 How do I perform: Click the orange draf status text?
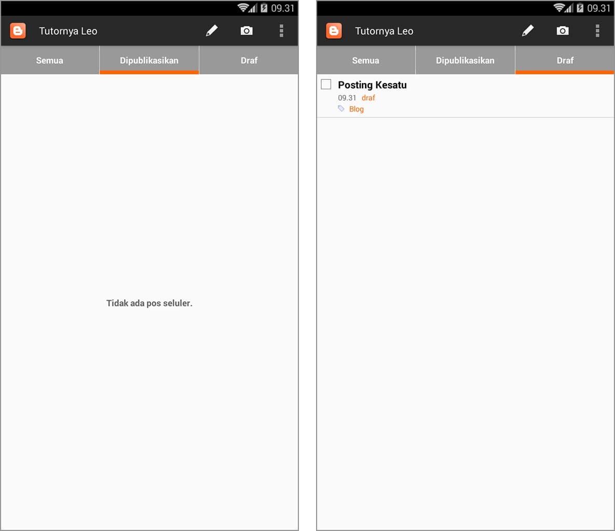click(x=368, y=97)
